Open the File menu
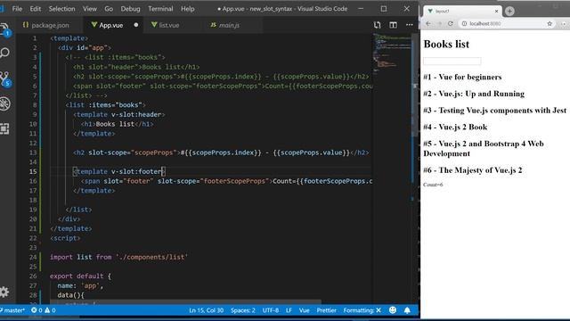The height and width of the screenshot is (321, 570). pos(17,9)
